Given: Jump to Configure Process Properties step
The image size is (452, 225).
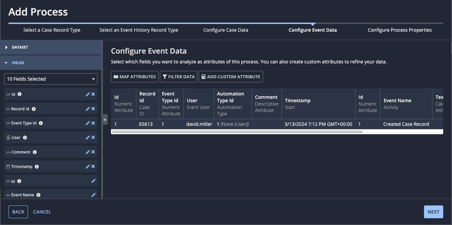Looking at the screenshot, I should point(400,30).
